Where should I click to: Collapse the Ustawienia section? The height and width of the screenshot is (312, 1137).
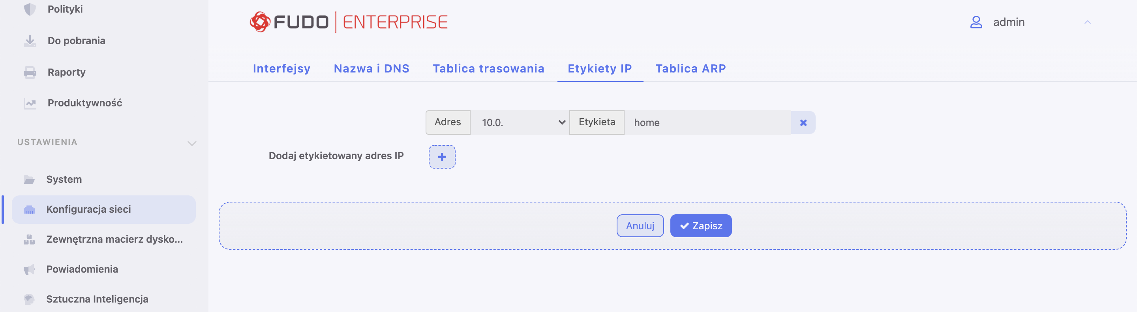(x=191, y=143)
